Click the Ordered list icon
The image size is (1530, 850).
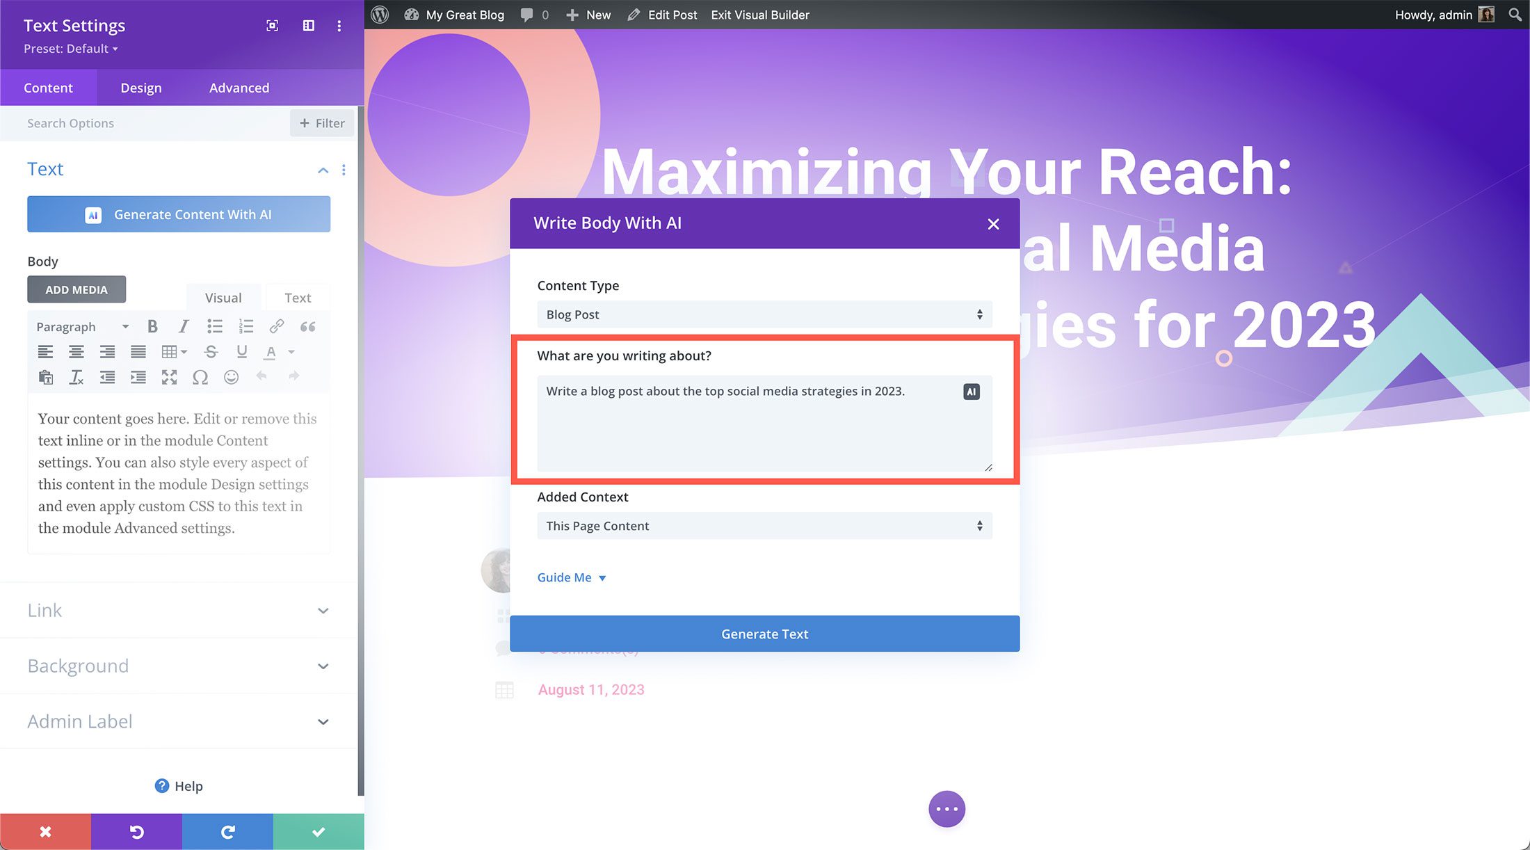(x=246, y=326)
